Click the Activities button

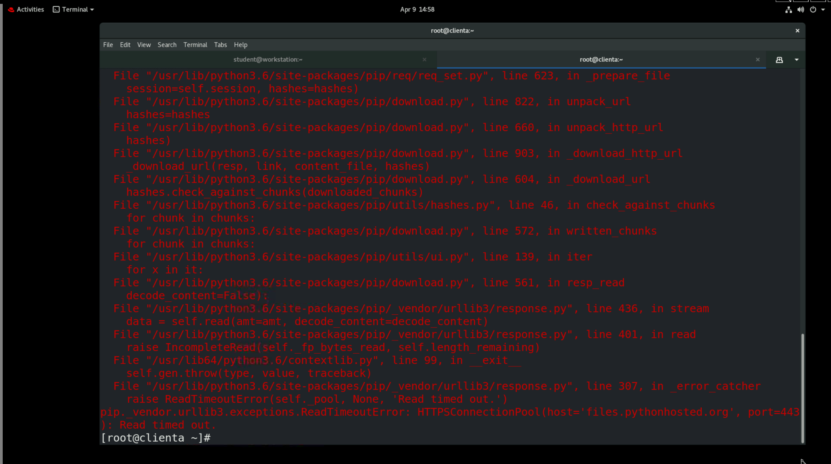click(x=26, y=9)
